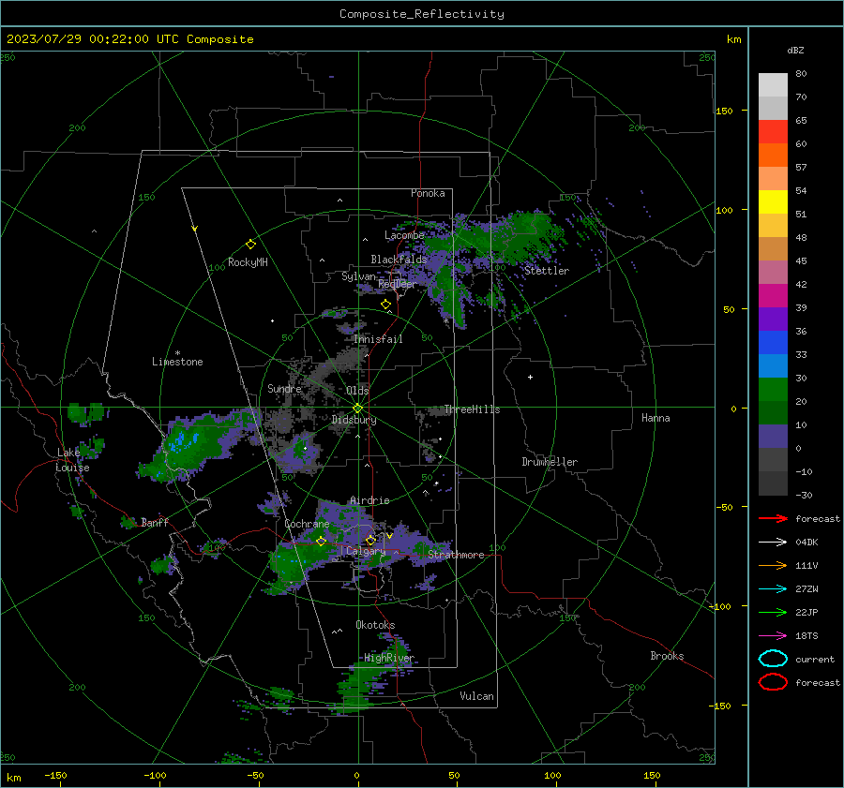Viewport: 844px width, 788px height.
Task: Click the HighRiver label
Action: tap(389, 658)
